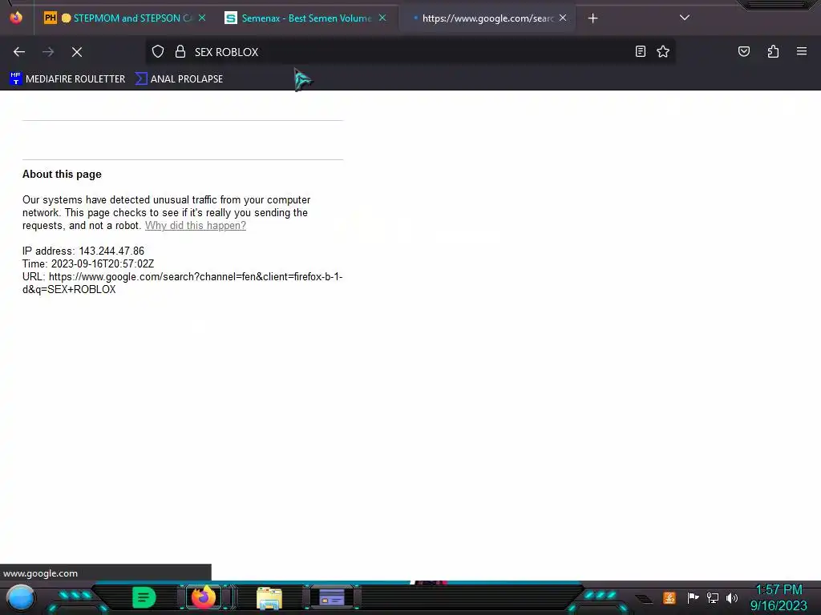The image size is (821, 615).
Task: Close the first PH tab
Action: (202, 18)
